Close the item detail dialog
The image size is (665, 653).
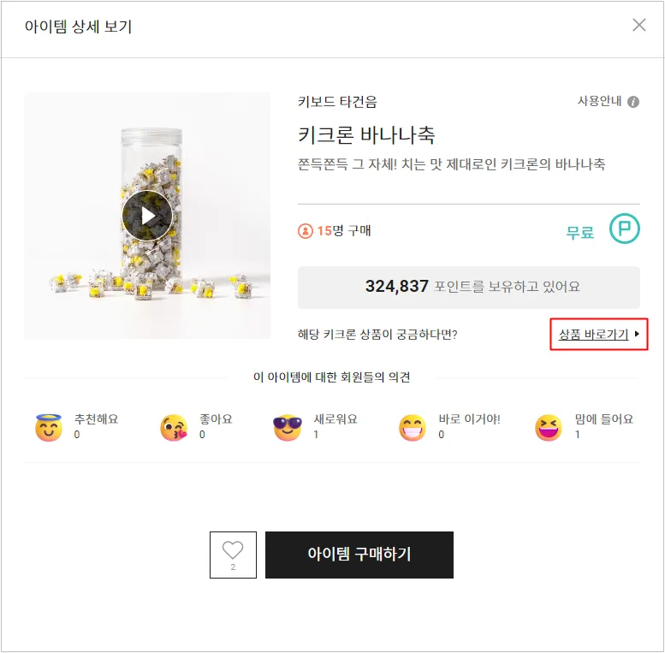click(x=638, y=25)
